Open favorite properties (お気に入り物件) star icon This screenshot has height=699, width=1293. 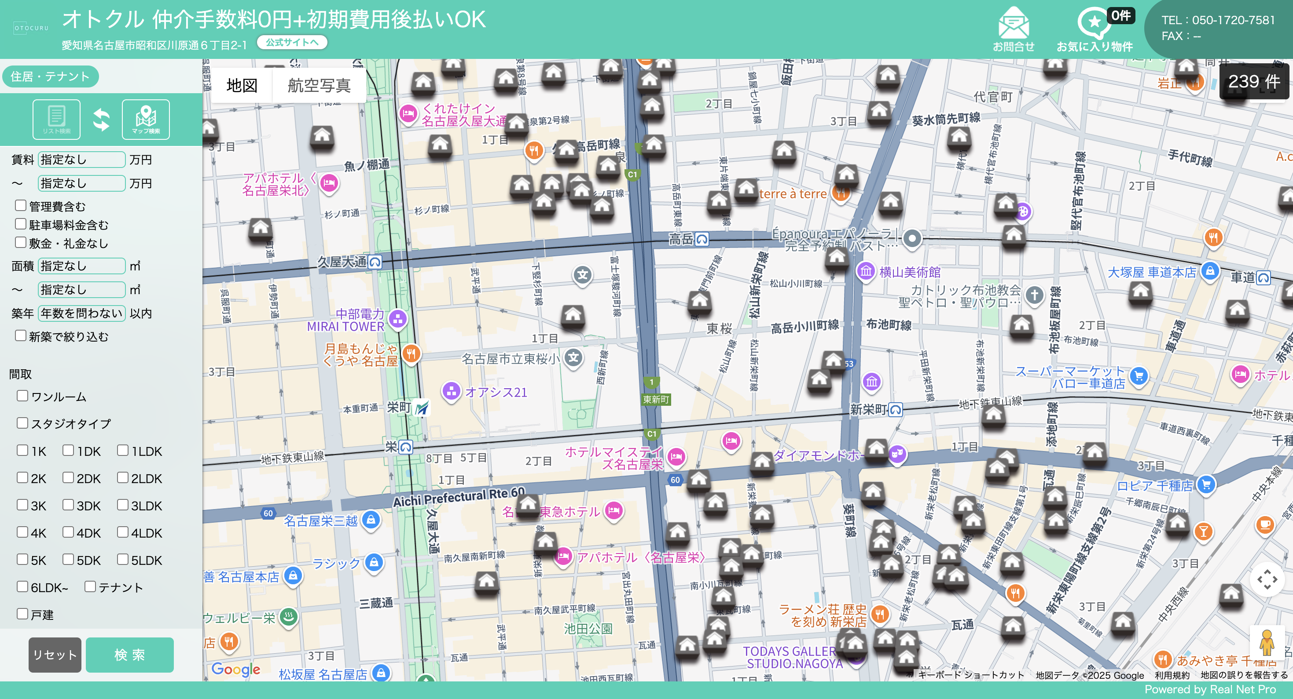pos(1094,29)
